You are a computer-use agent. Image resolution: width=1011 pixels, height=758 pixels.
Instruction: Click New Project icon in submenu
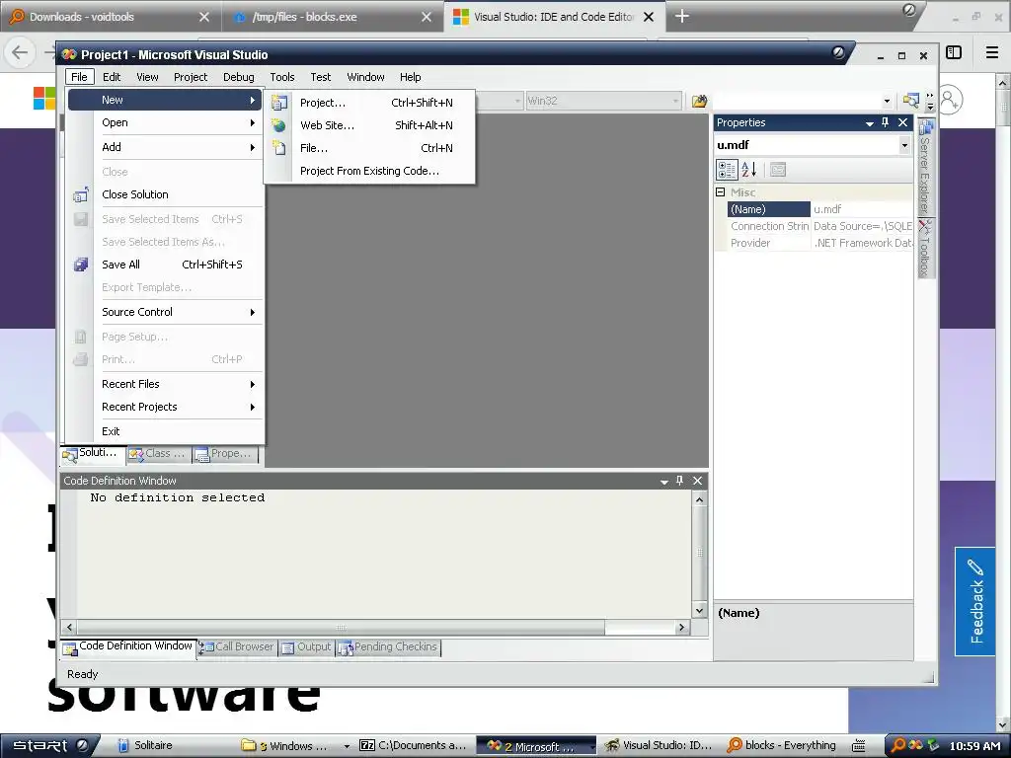tap(279, 103)
